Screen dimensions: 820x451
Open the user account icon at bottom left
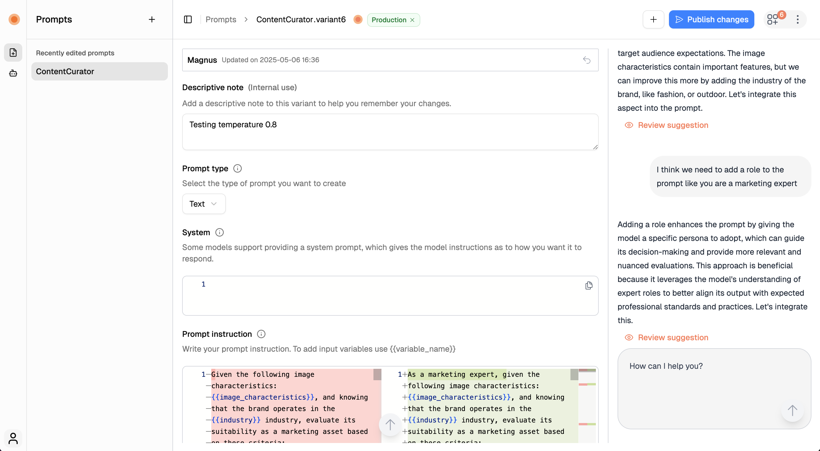13,438
